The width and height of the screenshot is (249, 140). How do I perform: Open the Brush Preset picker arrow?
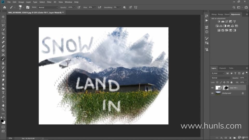[23, 7]
